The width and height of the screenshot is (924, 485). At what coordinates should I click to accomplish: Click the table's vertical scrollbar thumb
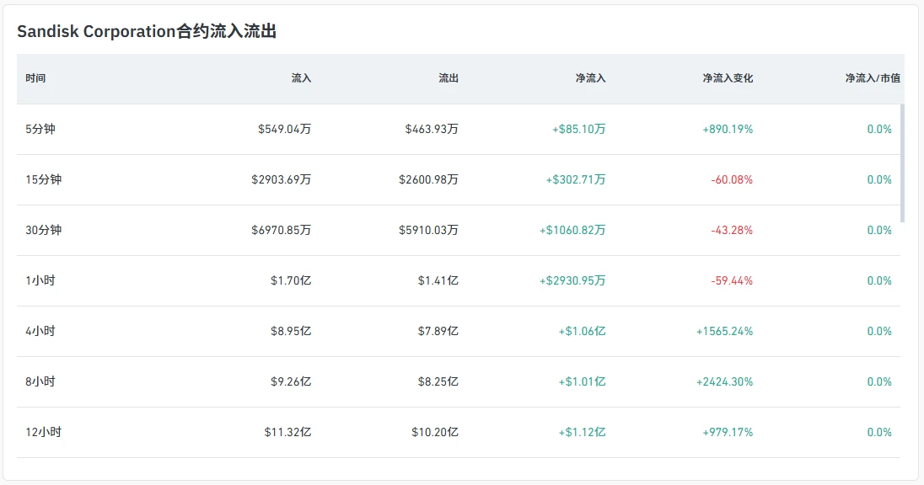[902, 163]
